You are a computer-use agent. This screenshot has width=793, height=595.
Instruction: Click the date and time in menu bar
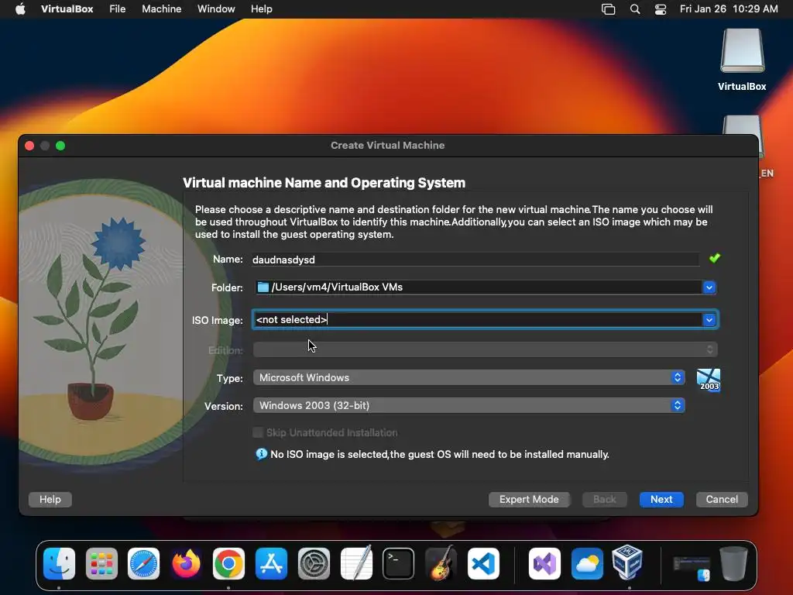[x=729, y=9]
